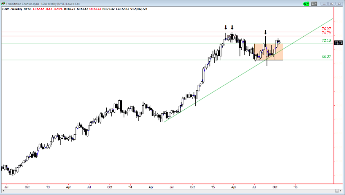Click the Lo=72.53 value in status line
This screenshot has width=345, height=195.
point(122,9)
